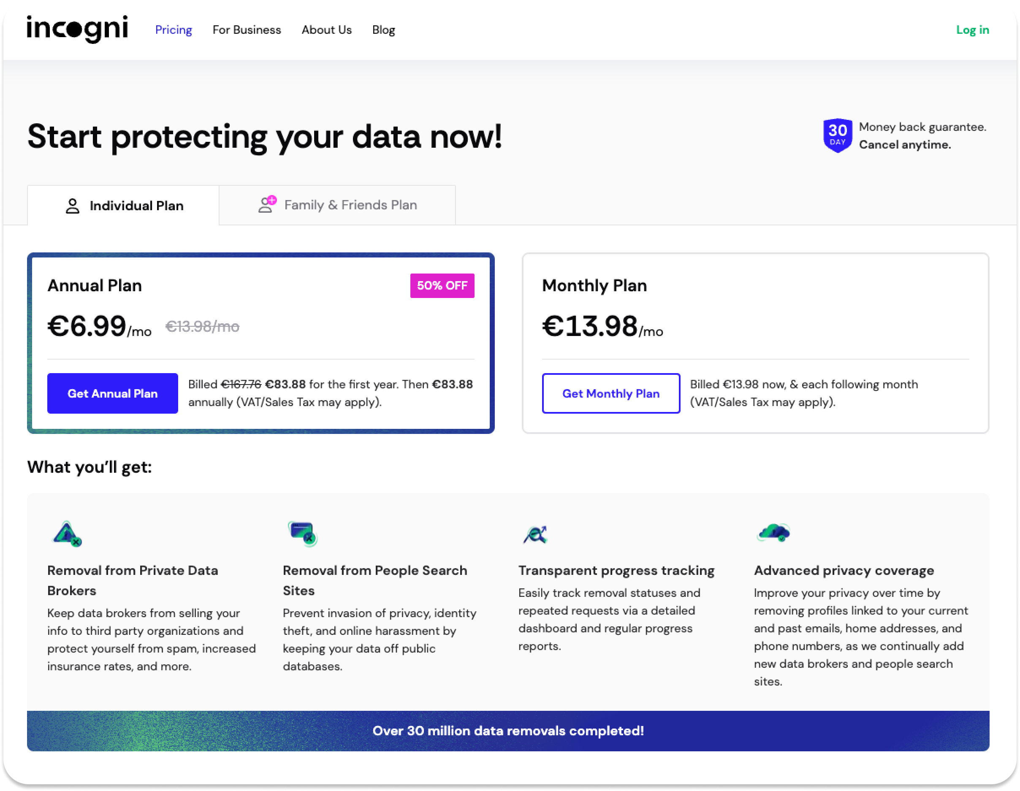Click the Advanced privacy coverage cloud icon
The height and width of the screenshot is (791, 1020).
coord(773,532)
